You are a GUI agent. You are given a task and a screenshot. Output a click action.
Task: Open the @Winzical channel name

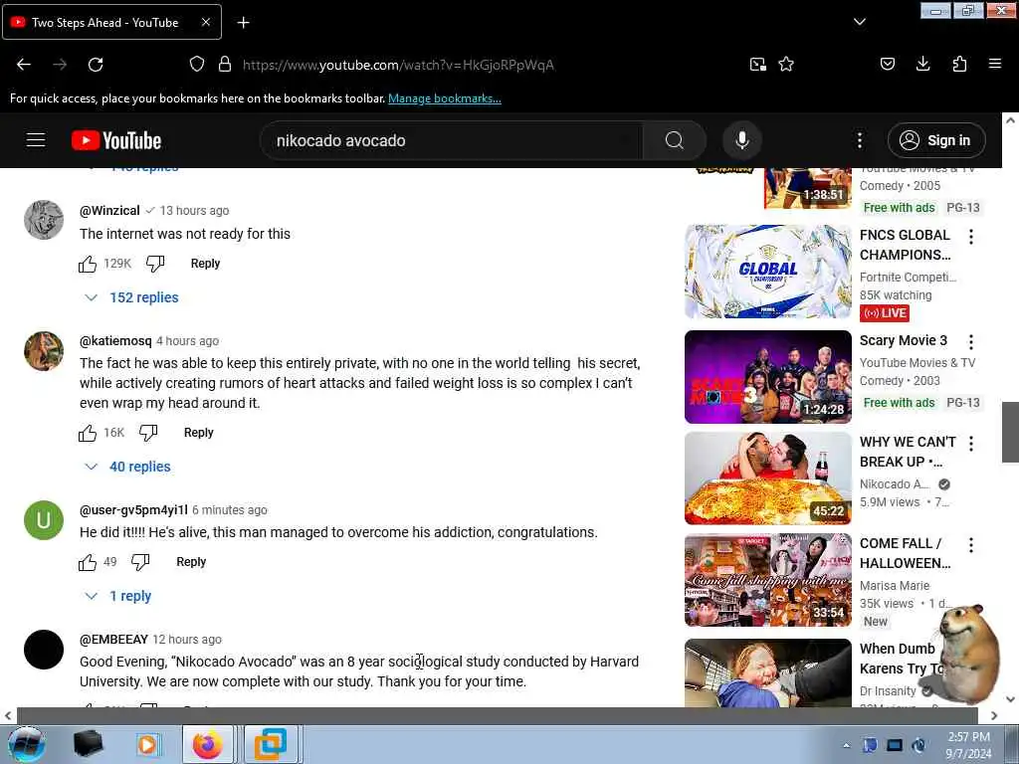[109, 211]
